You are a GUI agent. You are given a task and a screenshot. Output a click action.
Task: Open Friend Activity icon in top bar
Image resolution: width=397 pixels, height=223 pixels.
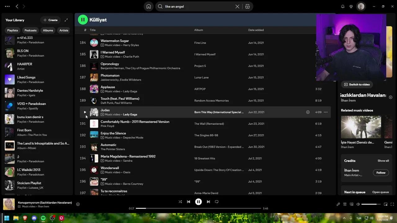[351, 7]
